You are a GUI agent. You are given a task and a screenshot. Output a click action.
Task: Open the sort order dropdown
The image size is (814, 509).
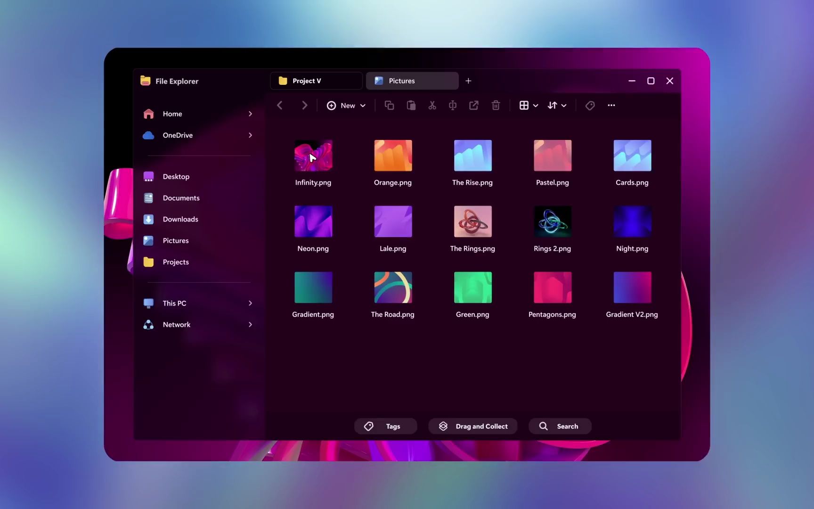(557, 106)
